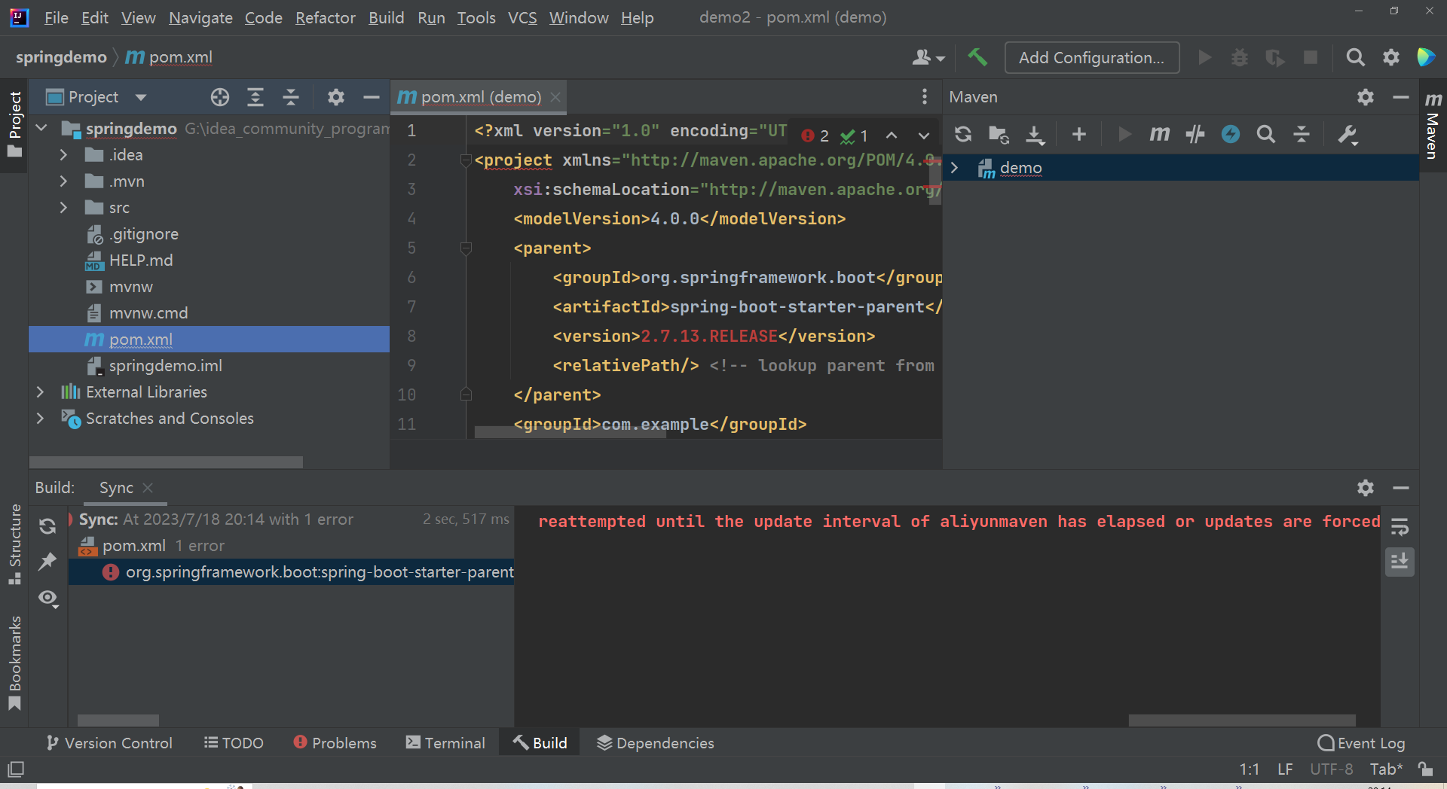The image size is (1447, 789).
Task: Collapse All in Maven toolbar
Action: click(1302, 135)
